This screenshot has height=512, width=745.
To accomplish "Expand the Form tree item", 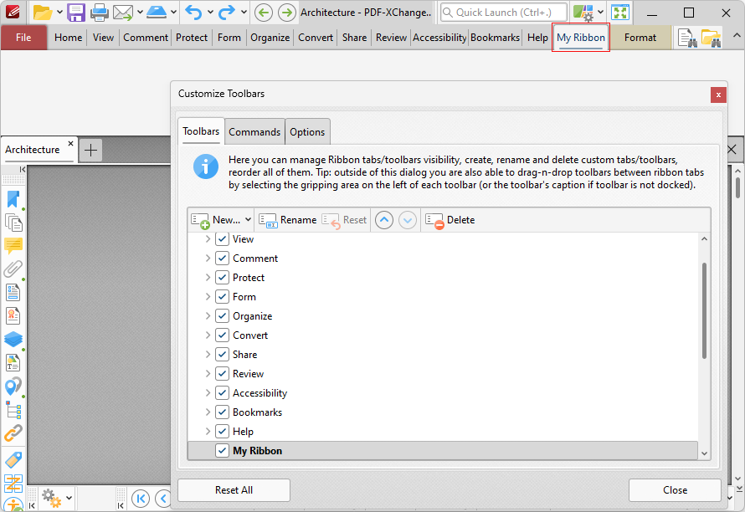I will (x=208, y=297).
